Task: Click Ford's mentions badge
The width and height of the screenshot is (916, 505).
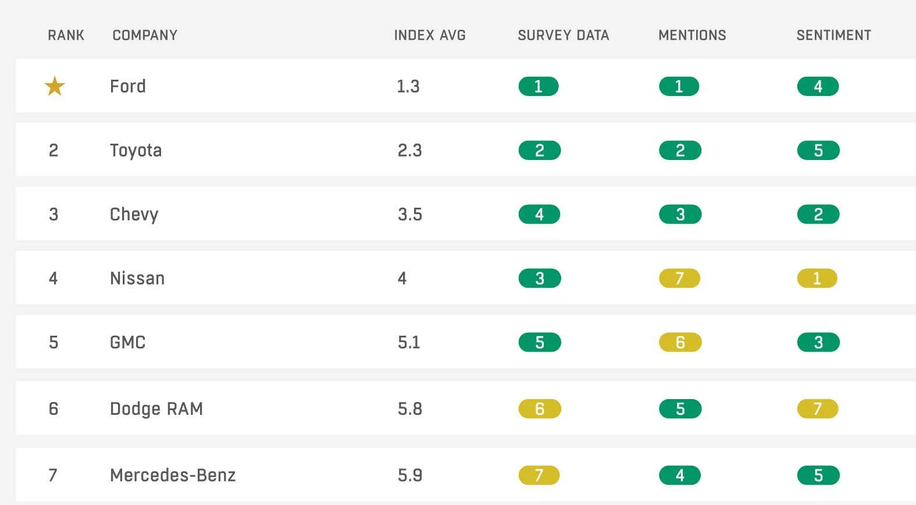Action: [679, 86]
